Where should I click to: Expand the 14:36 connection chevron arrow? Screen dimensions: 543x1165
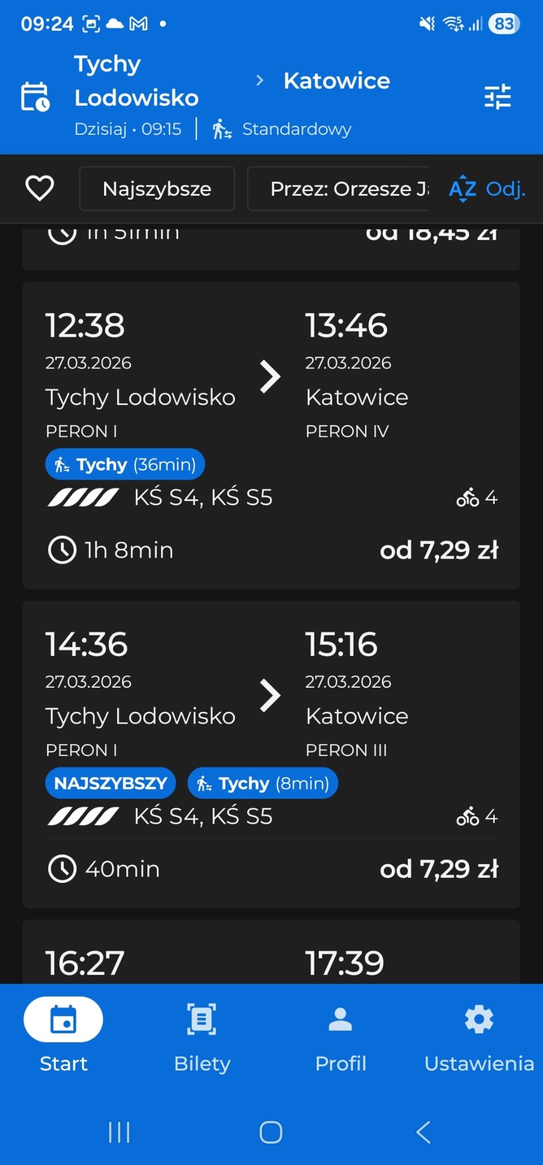click(270, 695)
